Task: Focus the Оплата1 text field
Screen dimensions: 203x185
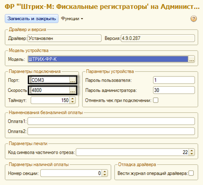Action: (x=111, y=121)
